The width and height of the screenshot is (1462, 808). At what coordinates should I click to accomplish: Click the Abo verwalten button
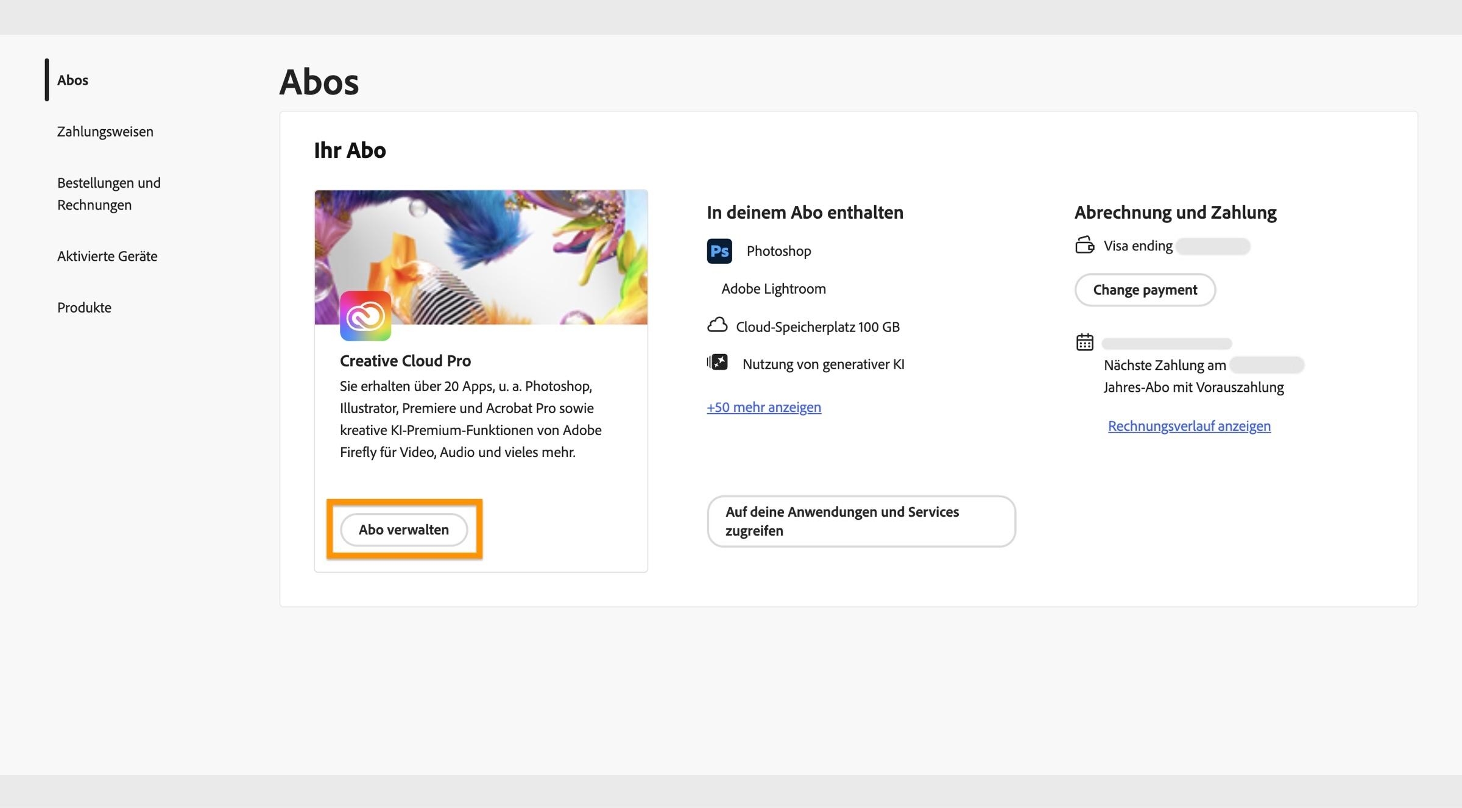click(x=404, y=530)
